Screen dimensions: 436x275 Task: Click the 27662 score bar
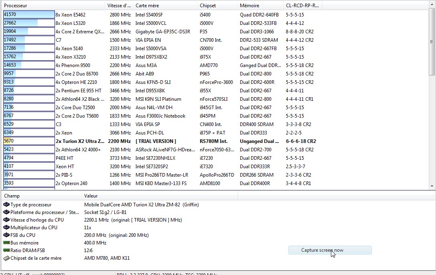[x=29, y=23]
